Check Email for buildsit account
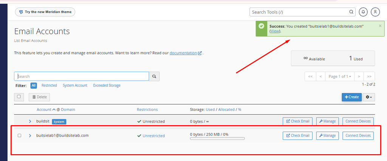The width and height of the screenshot is (387, 161). (x=298, y=121)
